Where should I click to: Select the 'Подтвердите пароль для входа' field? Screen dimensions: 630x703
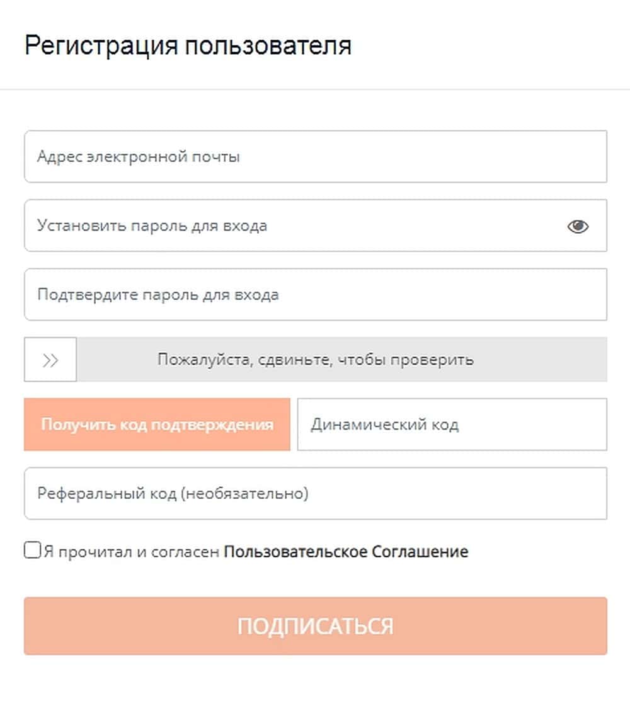click(315, 295)
